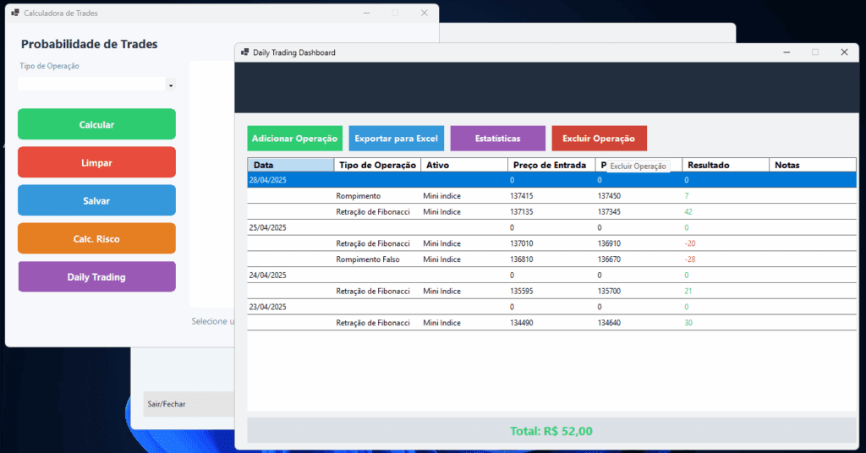
Task: Click the Preço de Entrada column header
Action: (x=551, y=165)
